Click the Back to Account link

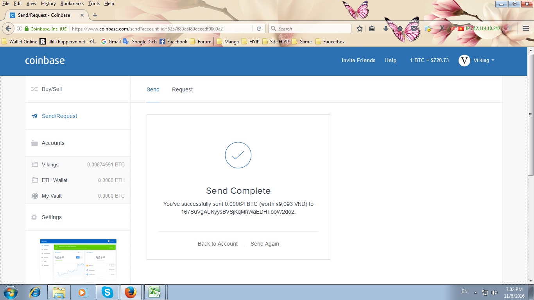[x=218, y=244]
